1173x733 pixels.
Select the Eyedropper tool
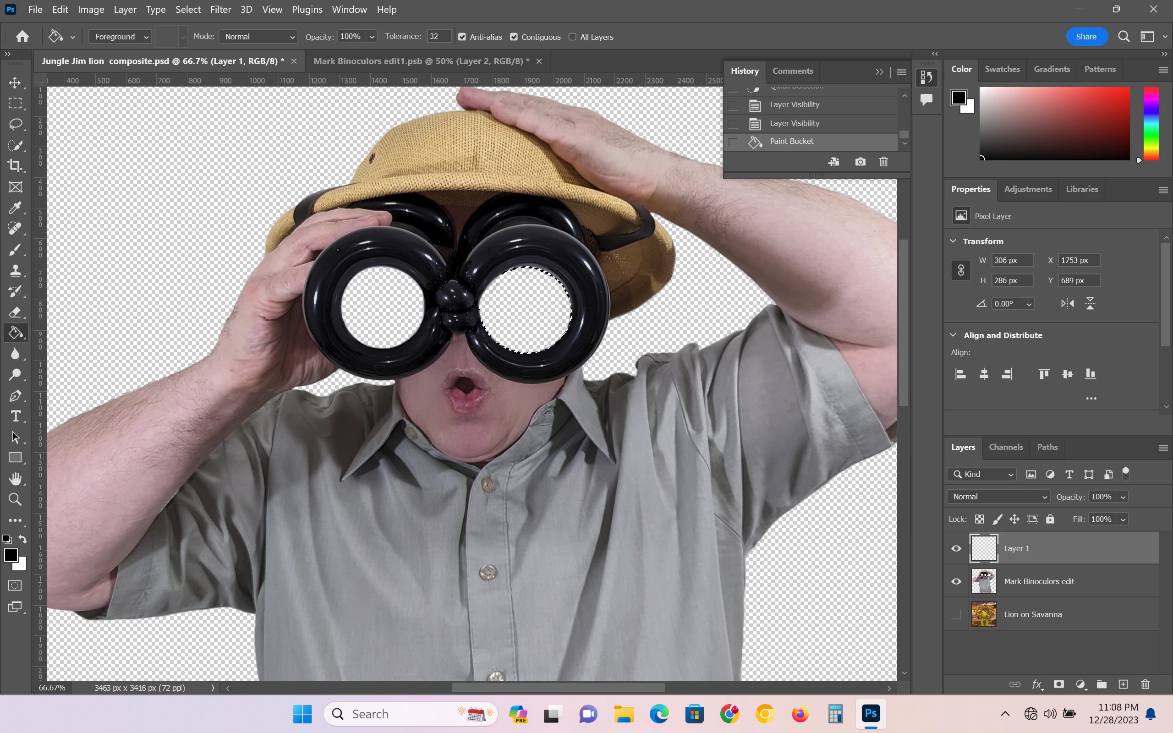point(15,208)
